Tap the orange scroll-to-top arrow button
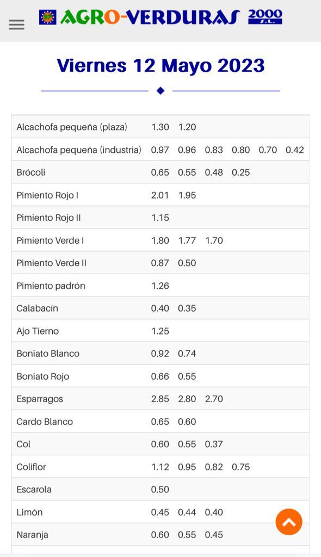 point(289,522)
